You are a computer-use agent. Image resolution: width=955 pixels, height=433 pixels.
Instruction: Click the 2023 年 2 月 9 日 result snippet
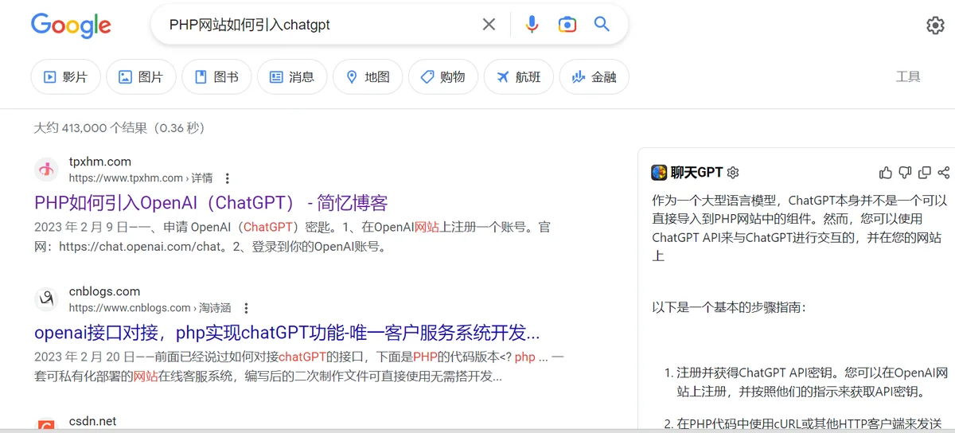click(293, 236)
